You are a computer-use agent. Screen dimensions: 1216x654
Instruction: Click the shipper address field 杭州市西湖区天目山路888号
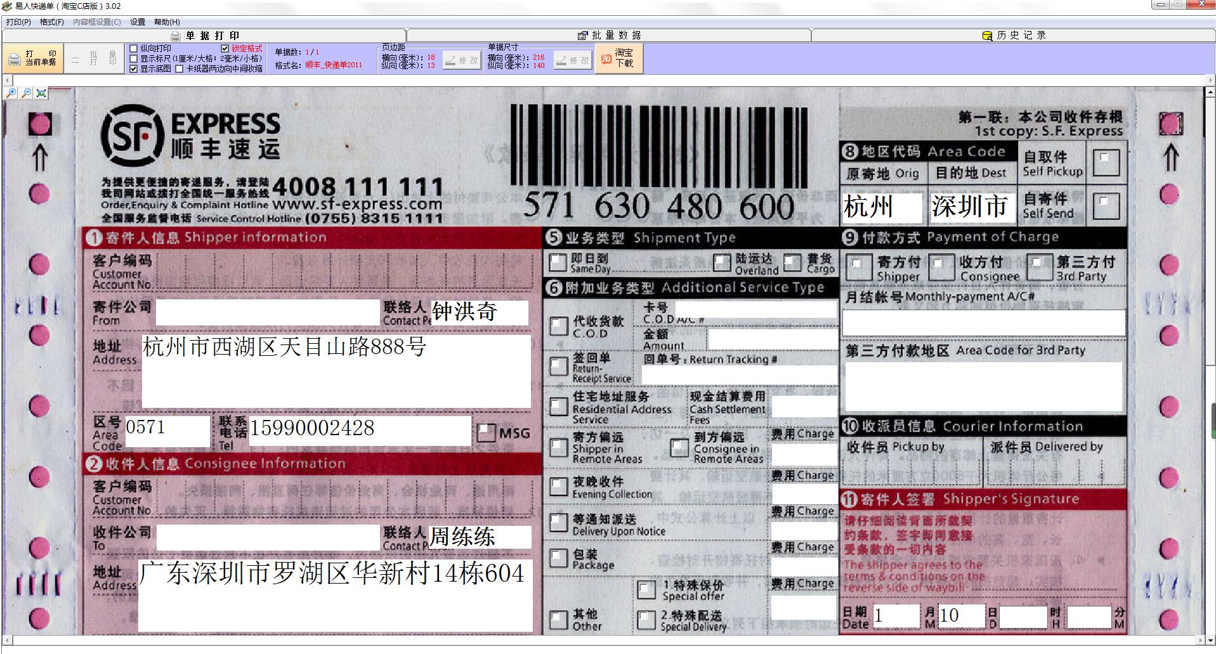pos(336,371)
